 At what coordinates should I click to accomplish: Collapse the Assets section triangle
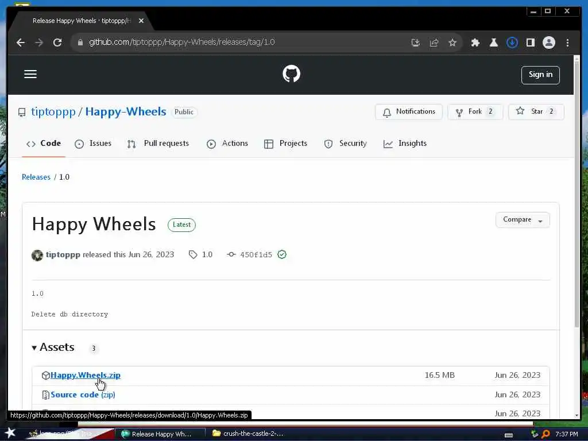pyautogui.click(x=34, y=348)
